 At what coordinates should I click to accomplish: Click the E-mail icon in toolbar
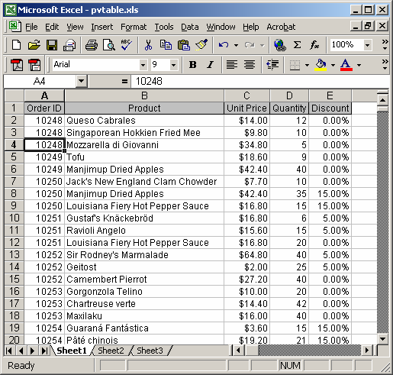tap(69, 45)
